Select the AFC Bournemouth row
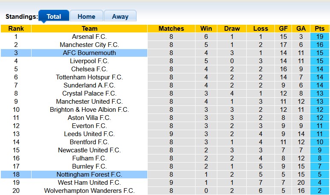This screenshot has width=330, height=195. (x=89, y=53)
